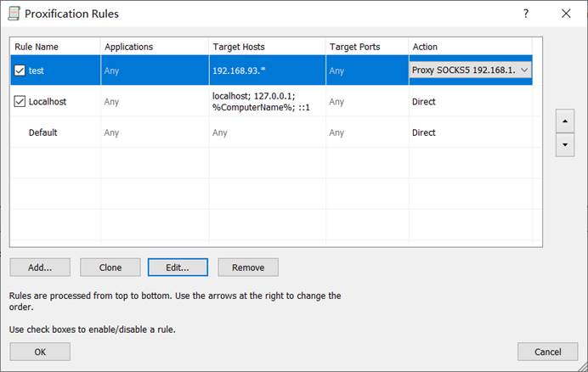Select Direct action of Localhost rule
Viewport: 588px width, 372px height.
[424, 102]
